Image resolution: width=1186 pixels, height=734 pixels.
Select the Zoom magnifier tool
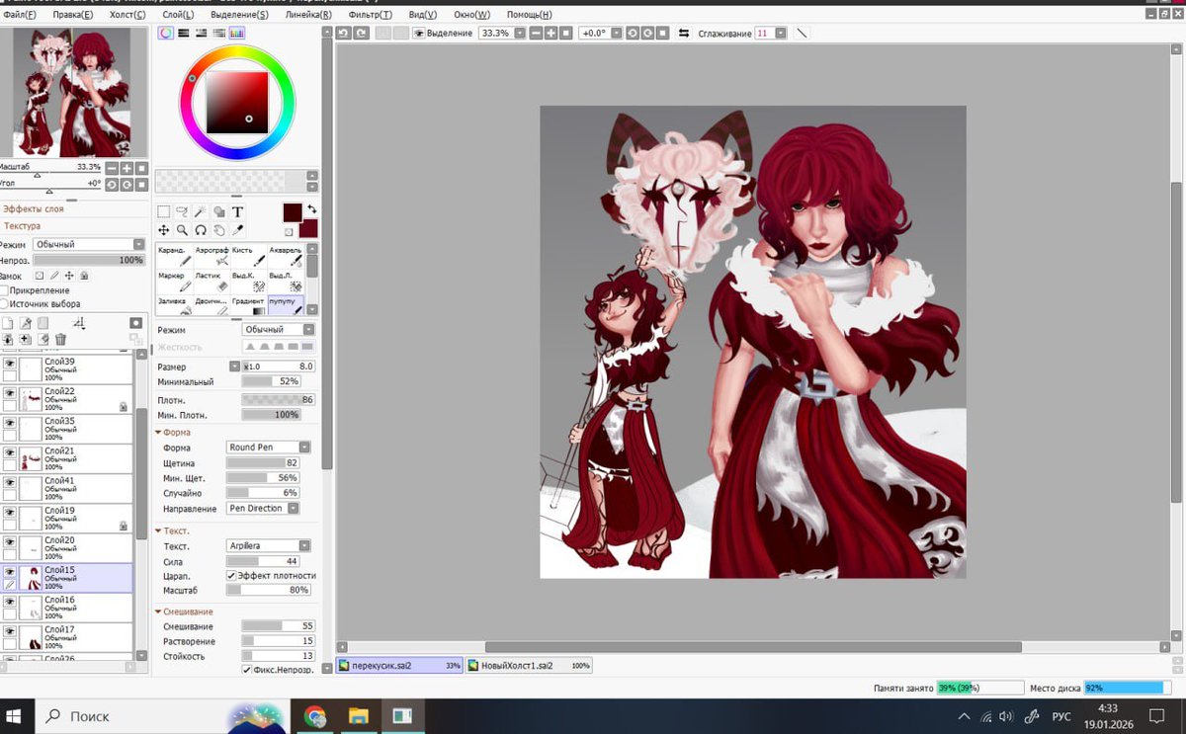coord(182,230)
